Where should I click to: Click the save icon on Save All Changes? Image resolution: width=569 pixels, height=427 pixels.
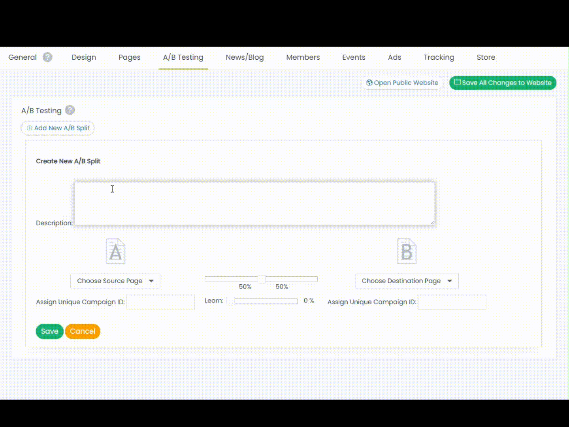coord(457,82)
